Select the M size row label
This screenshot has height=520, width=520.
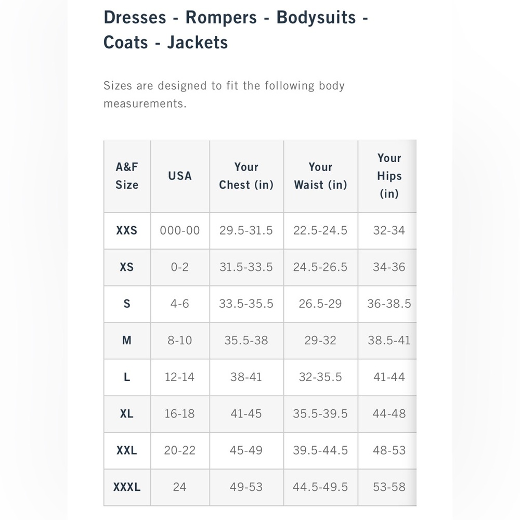pyautogui.click(x=127, y=340)
